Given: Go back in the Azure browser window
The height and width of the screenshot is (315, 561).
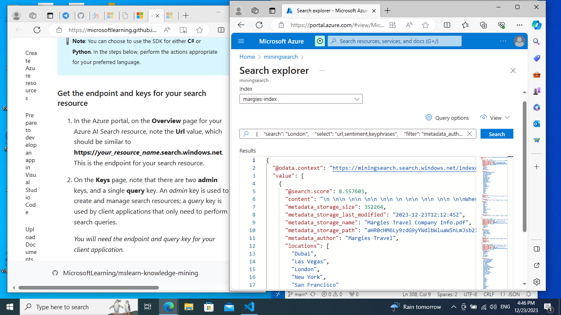Looking at the screenshot, I should [241, 25].
